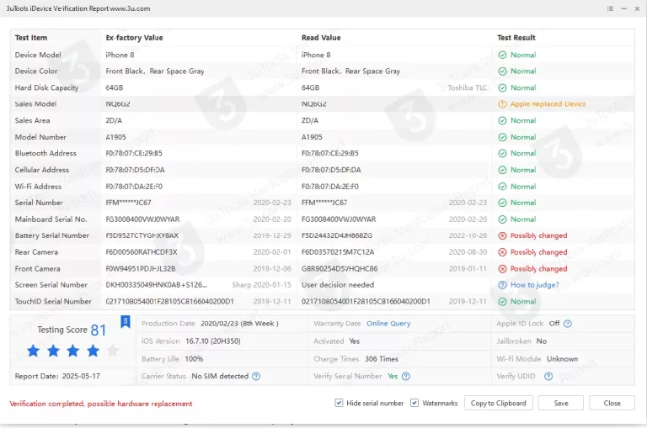Click the help icon beside Verify UDID
647x428 pixels.
[x=548, y=376]
